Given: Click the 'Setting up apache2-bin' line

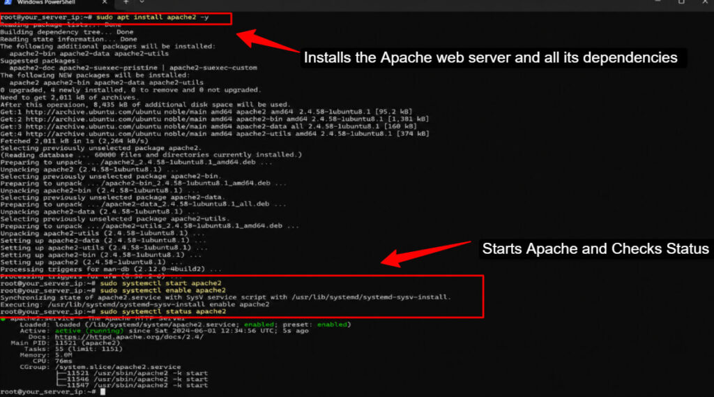Looking at the screenshot, I should [100, 255].
